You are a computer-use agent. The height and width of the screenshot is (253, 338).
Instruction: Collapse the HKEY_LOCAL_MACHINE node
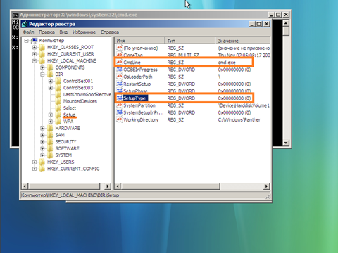35,61
